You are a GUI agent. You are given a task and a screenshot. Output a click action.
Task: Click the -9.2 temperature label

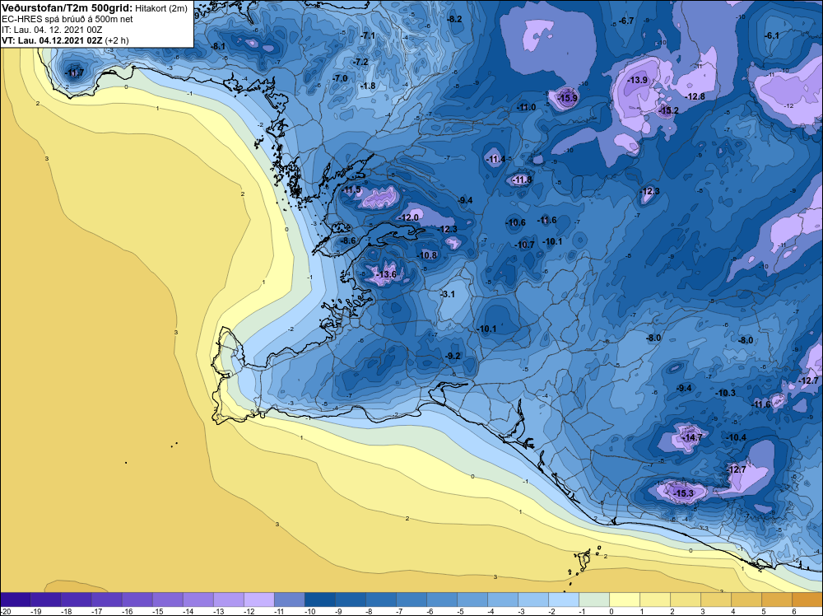(x=453, y=356)
